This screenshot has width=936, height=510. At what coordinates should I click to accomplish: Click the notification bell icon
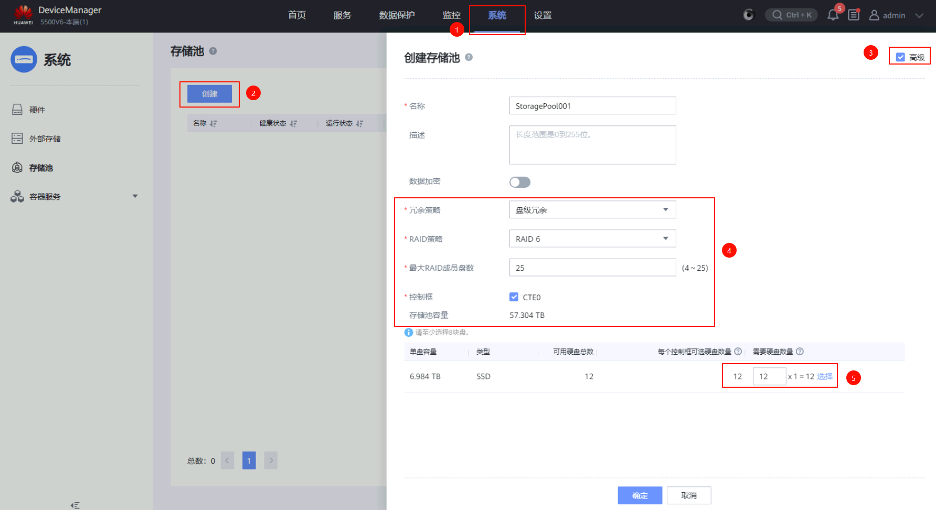[833, 15]
